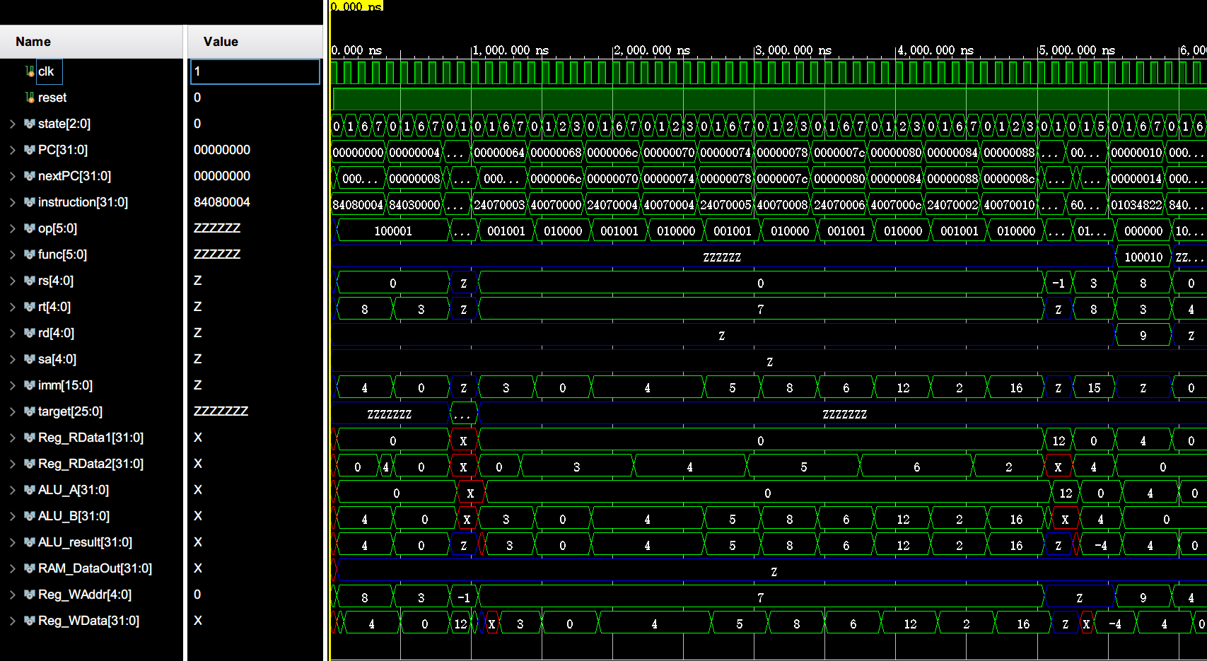Click the instruction[31:0] bus icon
This screenshot has width=1207, height=661.
tap(30, 202)
